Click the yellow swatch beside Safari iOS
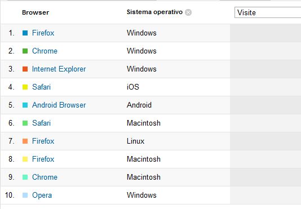The image size is (301, 209). click(25, 87)
